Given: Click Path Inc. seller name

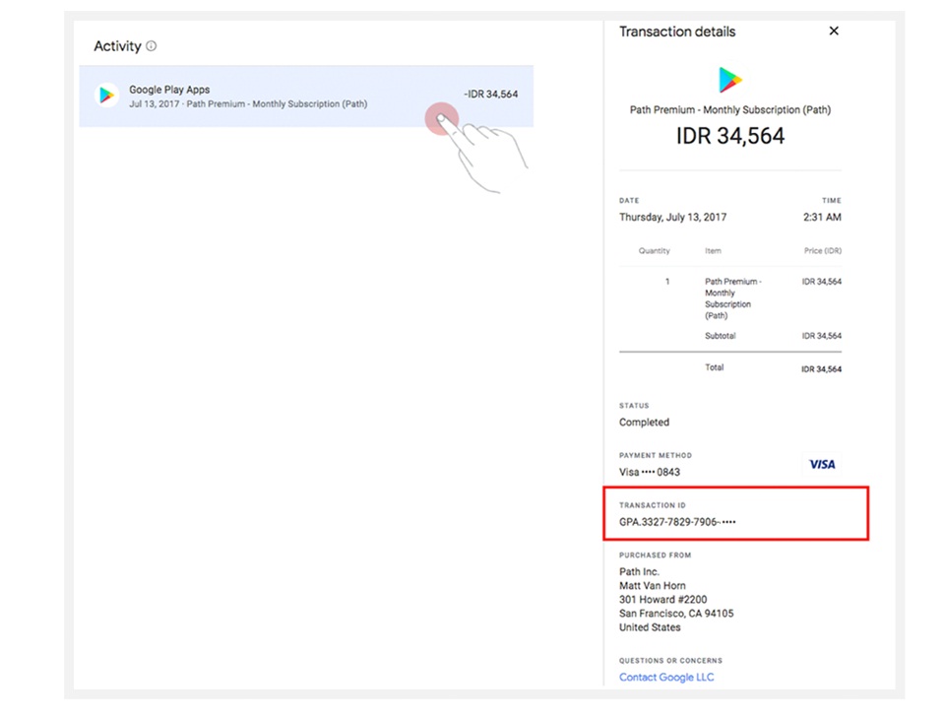Looking at the screenshot, I should (x=639, y=571).
